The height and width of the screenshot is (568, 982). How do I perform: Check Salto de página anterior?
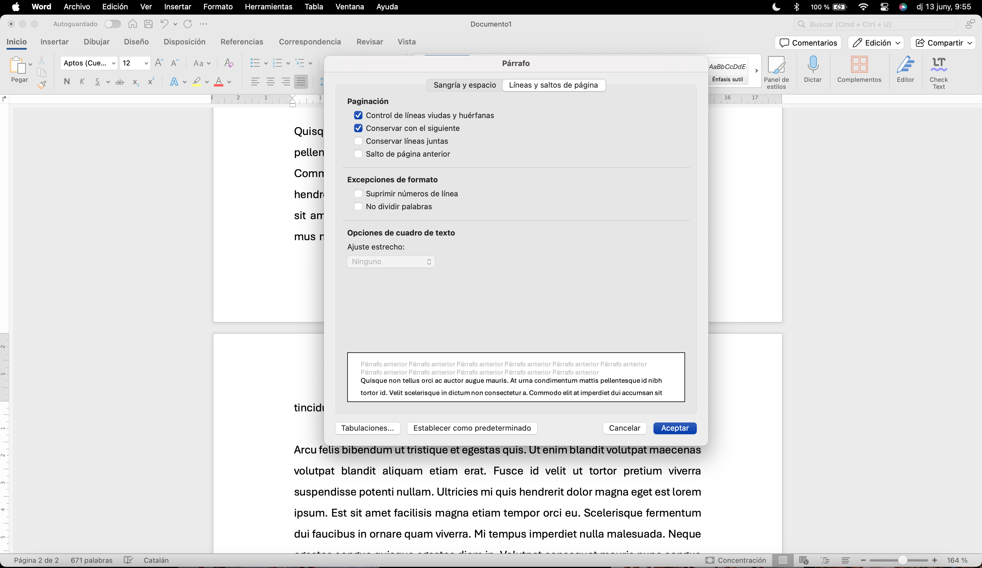point(358,154)
